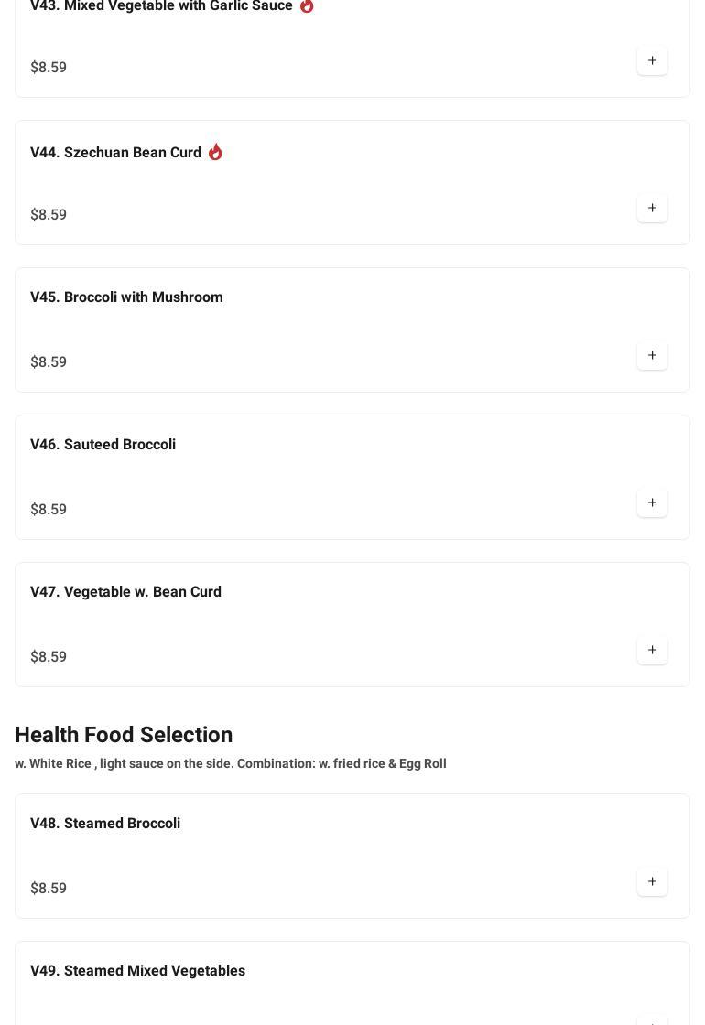This screenshot has width=705, height=1025.
Task: Add V45 Broccoli with Mushroom to order
Action: [652, 356]
